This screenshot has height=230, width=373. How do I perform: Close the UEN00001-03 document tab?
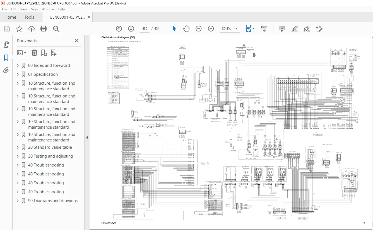[89, 17]
